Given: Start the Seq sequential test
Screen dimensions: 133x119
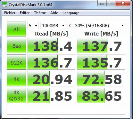Looking at the screenshot, I should 16,45.
